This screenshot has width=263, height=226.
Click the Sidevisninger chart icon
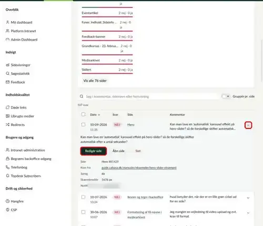point(7,65)
